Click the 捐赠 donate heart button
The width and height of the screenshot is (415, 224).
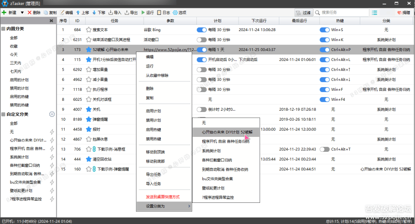pos(404,12)
